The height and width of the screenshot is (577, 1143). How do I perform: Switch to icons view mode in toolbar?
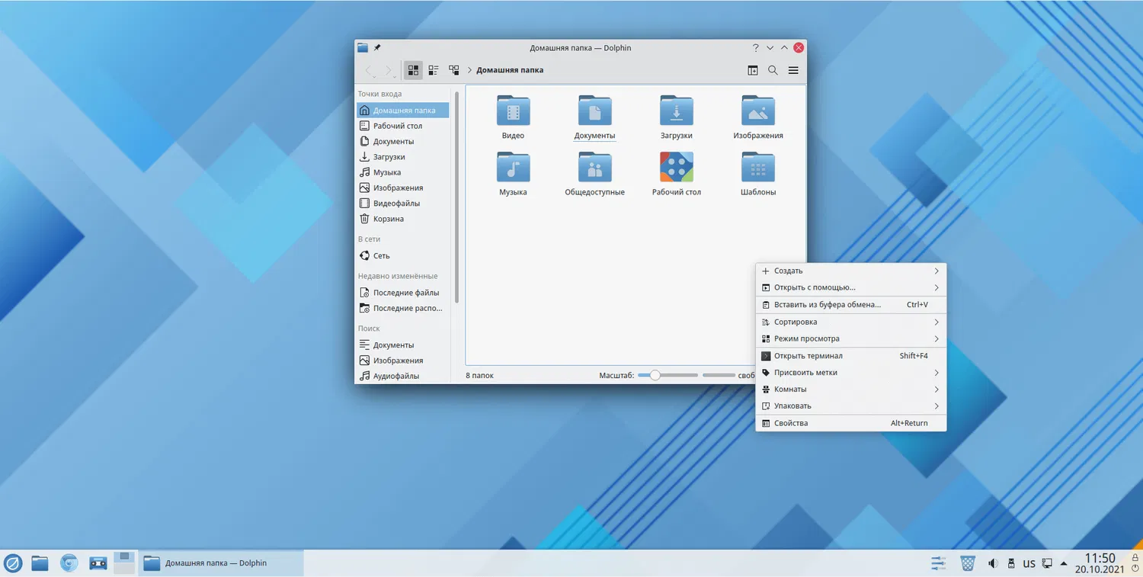pos(413,70)
